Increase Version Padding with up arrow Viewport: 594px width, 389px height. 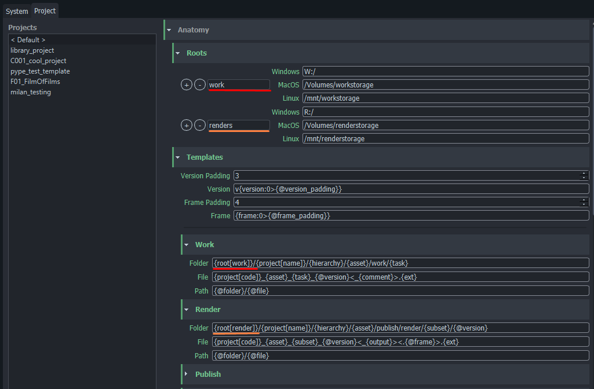[x=584, y=174]
